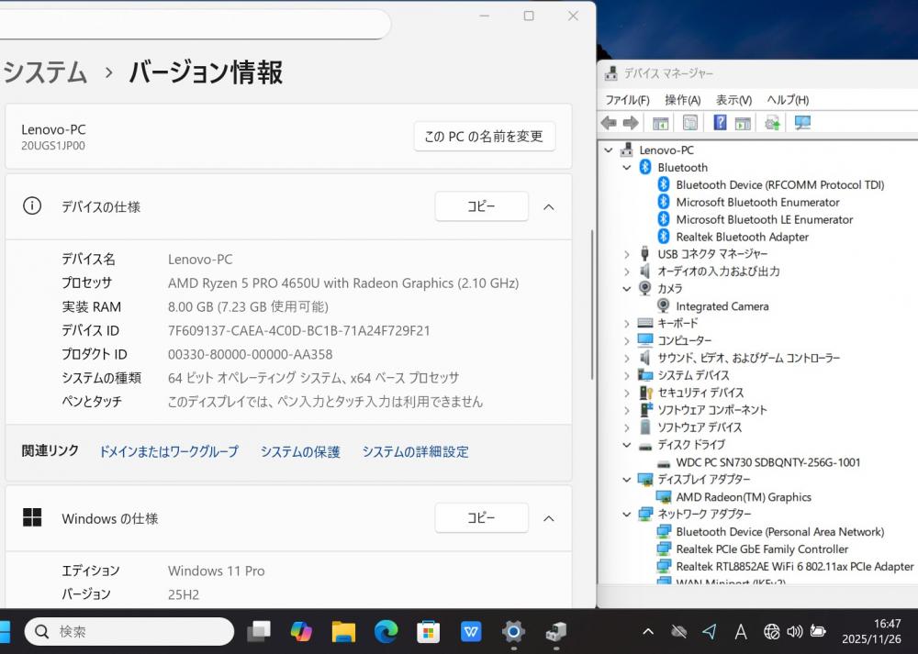Open the Properties toolbar icon in Device Manager
This screenshot has width=918, height=654.
pos(690,123)
